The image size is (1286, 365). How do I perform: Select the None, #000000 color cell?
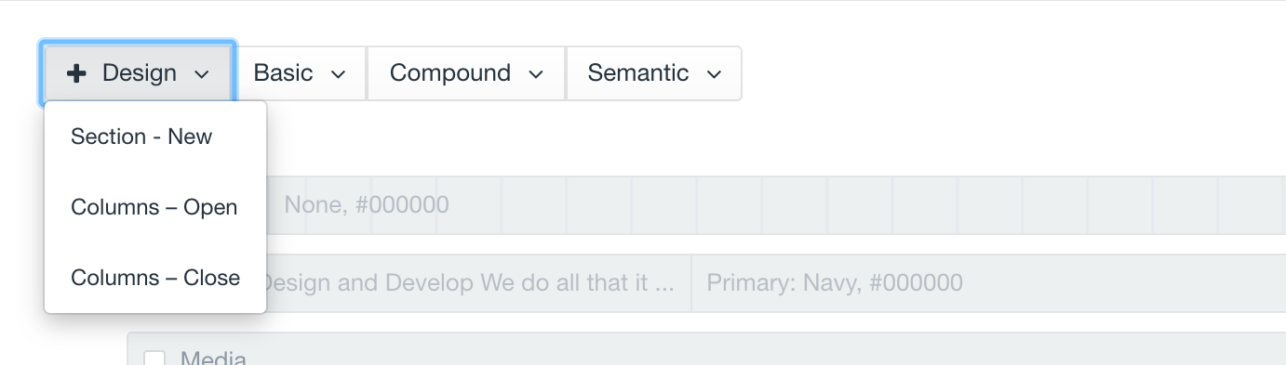pos(367,204)
